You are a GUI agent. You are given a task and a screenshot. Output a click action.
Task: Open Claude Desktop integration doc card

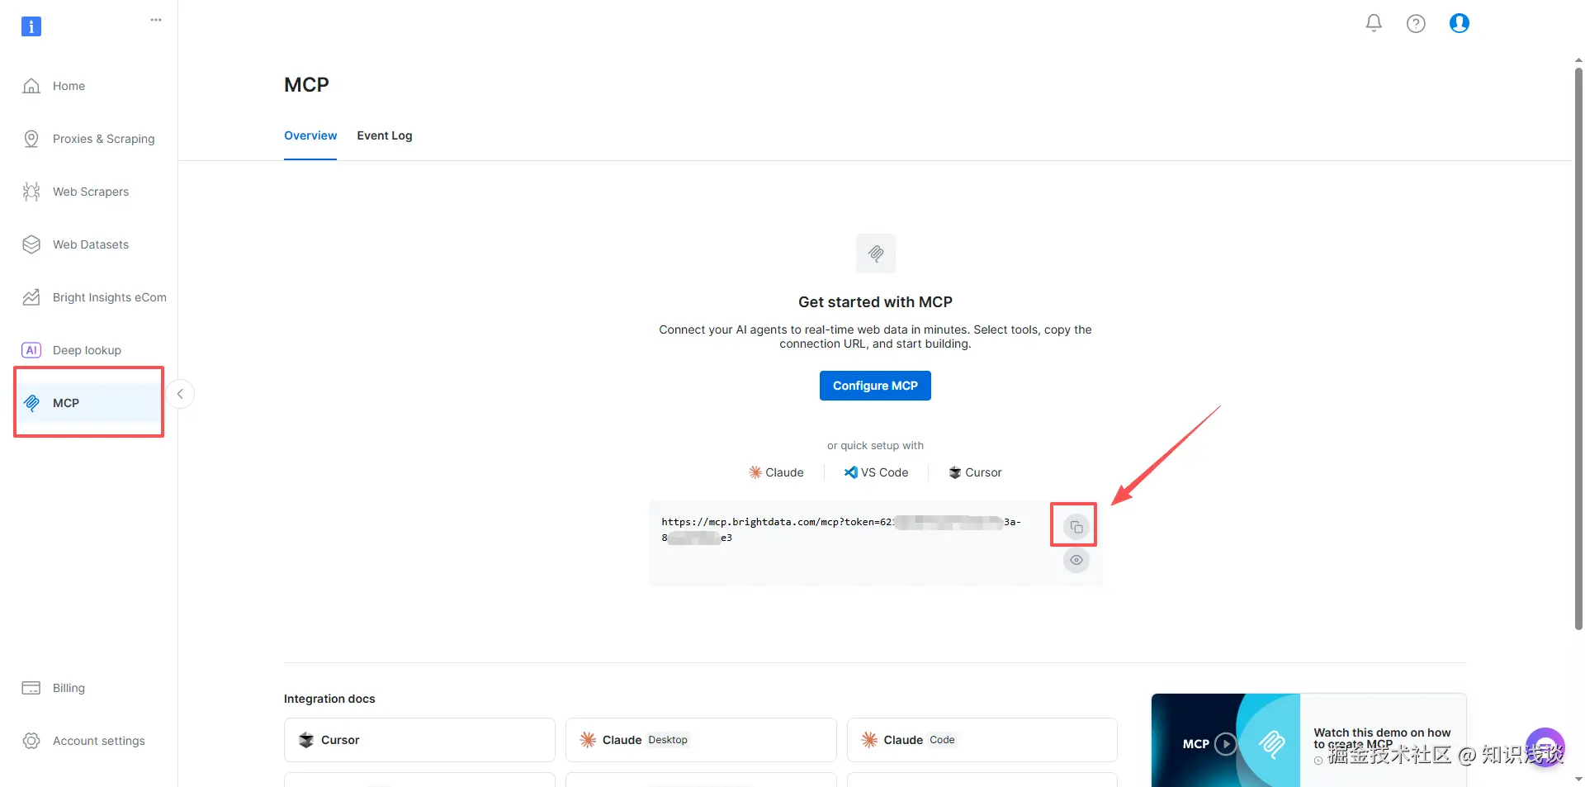point(701,740)
